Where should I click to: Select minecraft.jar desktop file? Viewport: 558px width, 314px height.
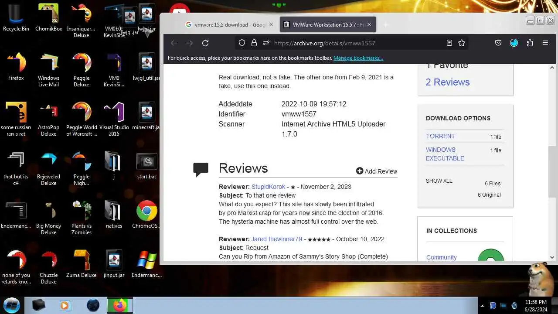tap(146, 116)
